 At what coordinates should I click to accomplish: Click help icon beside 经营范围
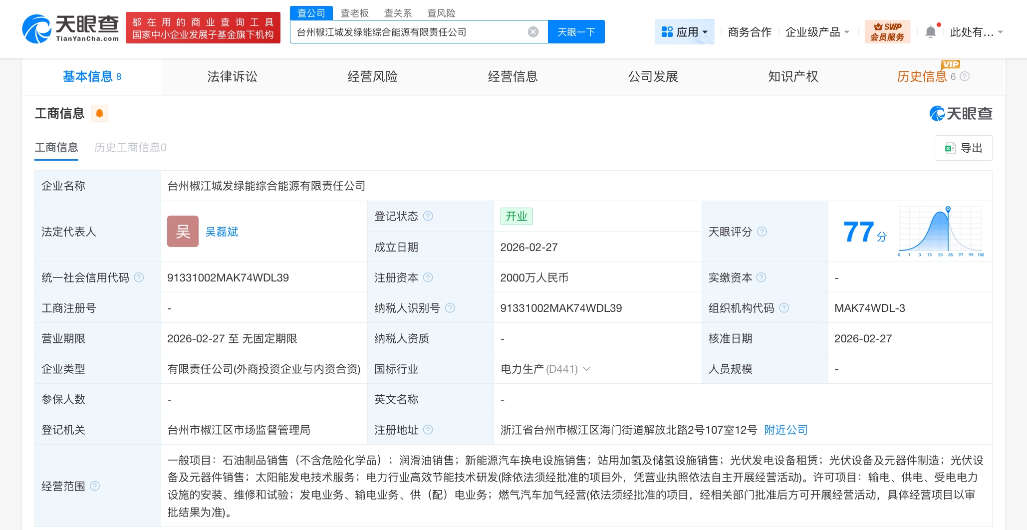[x=95, y=486]
